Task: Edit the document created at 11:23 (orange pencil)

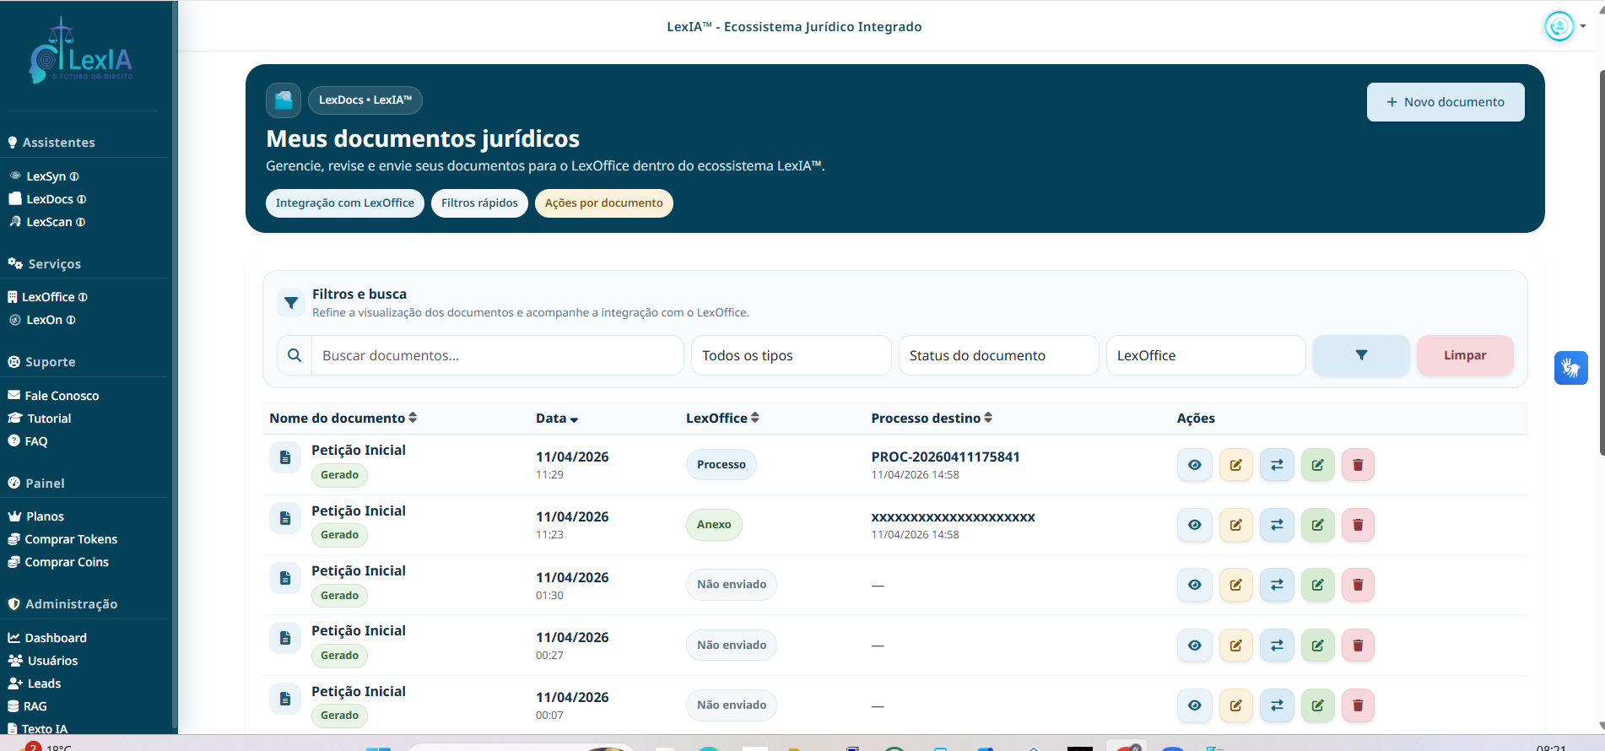Action: tap(1235, 525)
